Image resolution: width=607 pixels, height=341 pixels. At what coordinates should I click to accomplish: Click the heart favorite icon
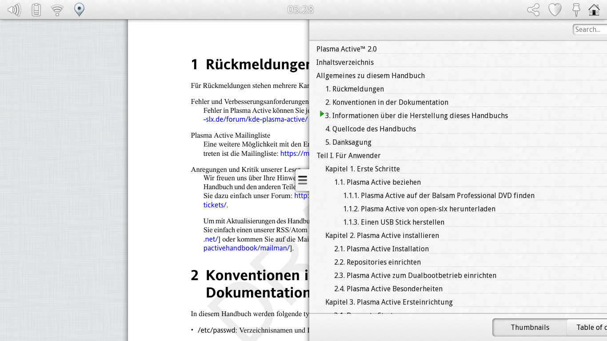pos(555,9)
